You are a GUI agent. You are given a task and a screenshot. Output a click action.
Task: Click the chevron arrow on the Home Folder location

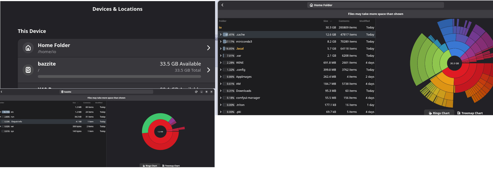coord(209,48)
